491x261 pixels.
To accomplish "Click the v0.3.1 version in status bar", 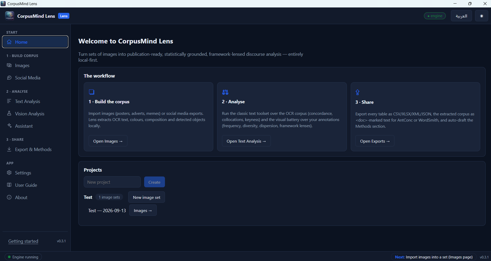I will pyautogui.click(x=484, y=257).
